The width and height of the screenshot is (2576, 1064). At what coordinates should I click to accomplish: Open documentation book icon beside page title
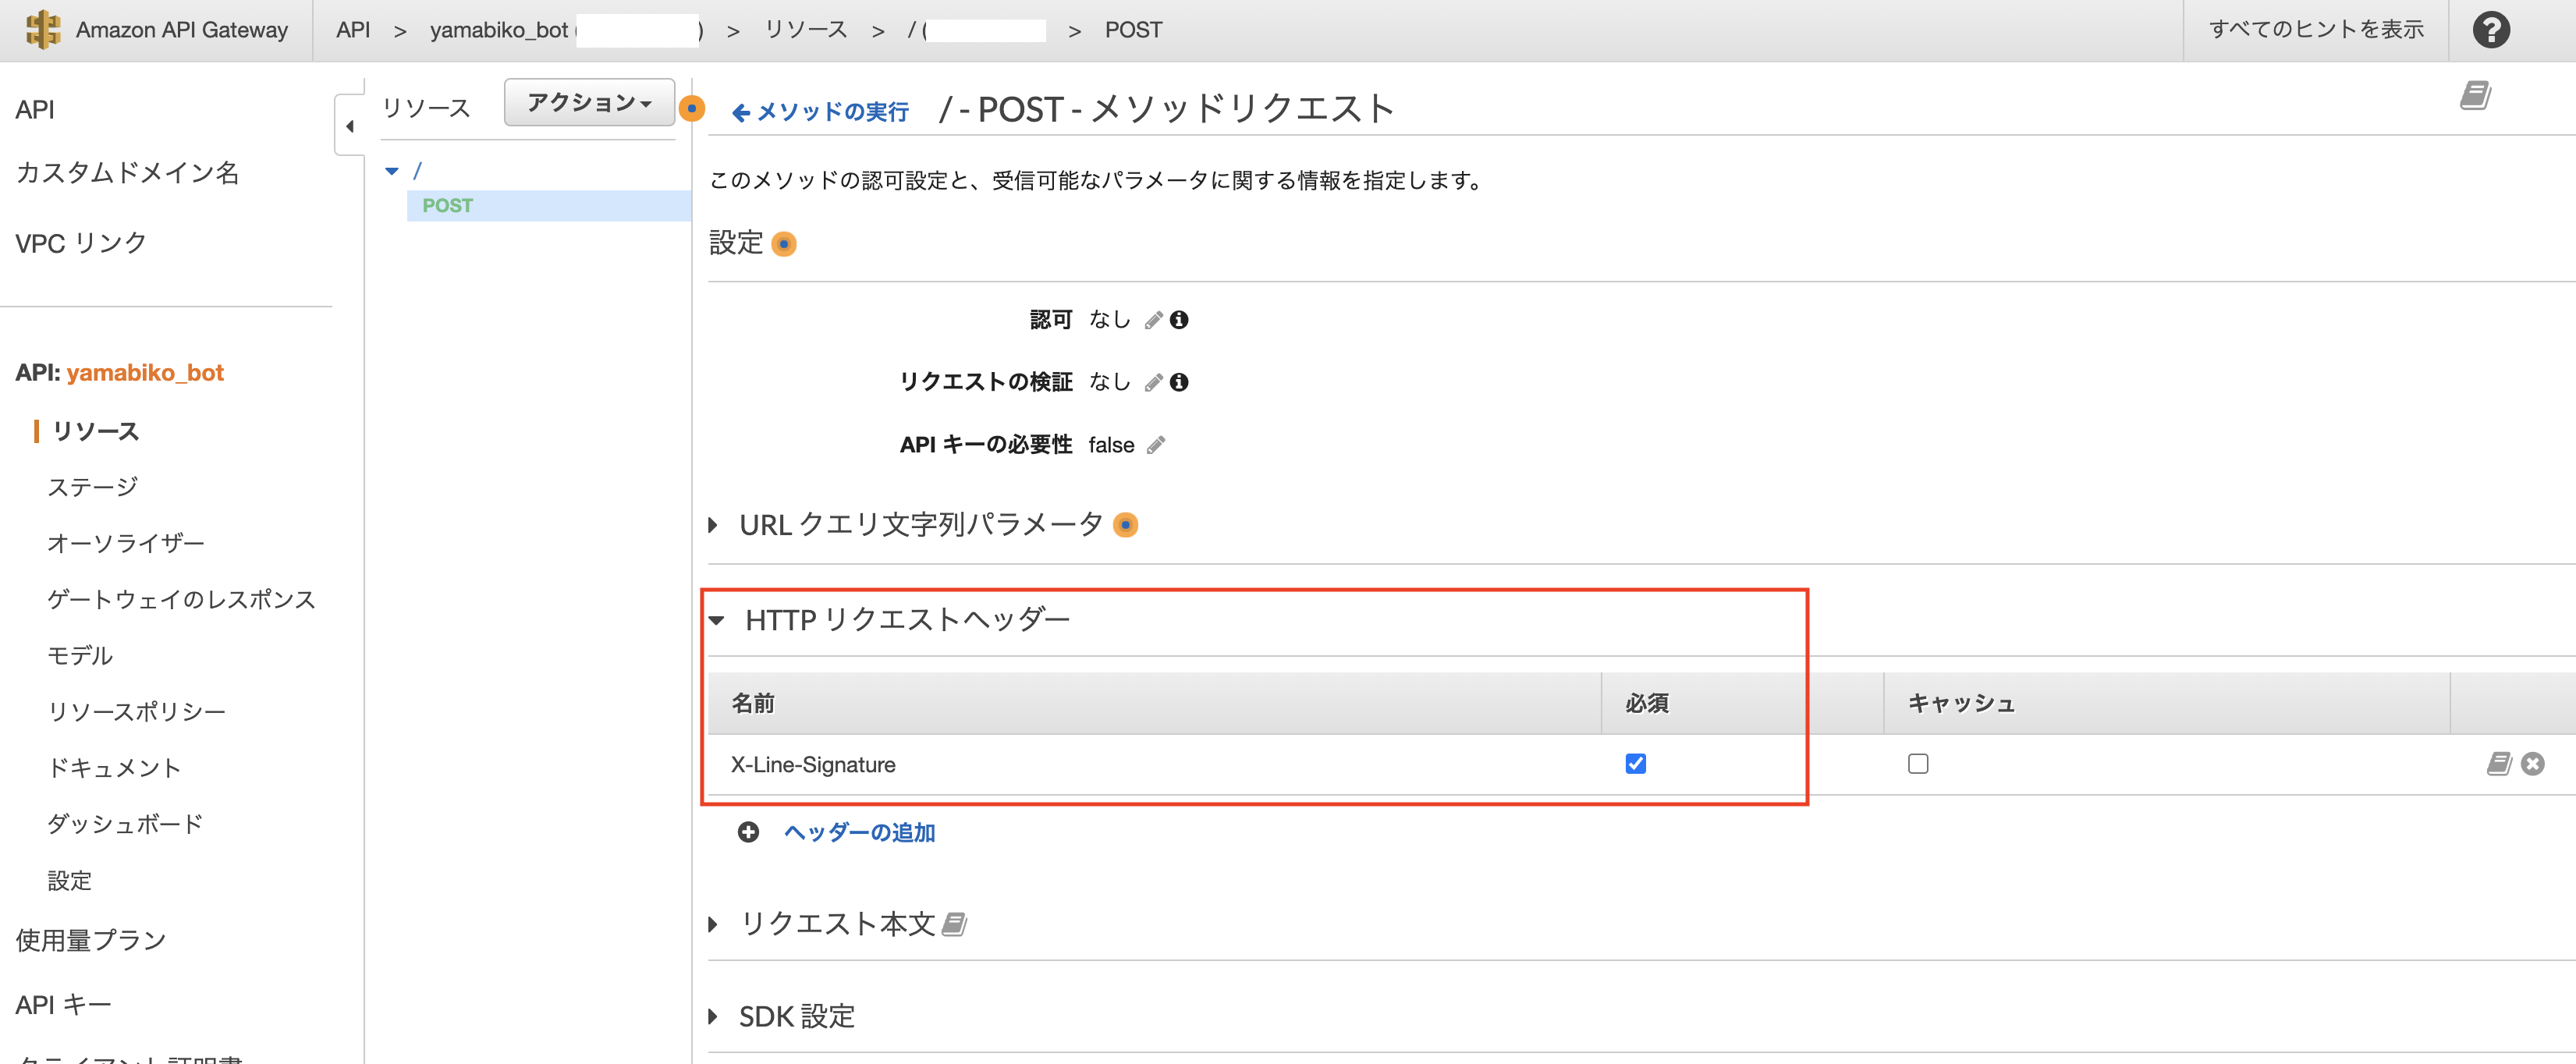point(2475,96)
